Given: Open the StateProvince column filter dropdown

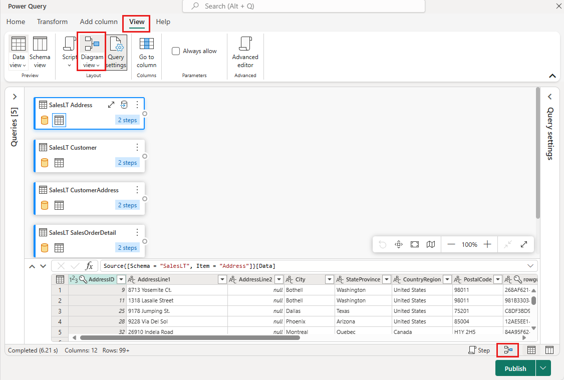Looking at the screenshot, I should [386, 279].
